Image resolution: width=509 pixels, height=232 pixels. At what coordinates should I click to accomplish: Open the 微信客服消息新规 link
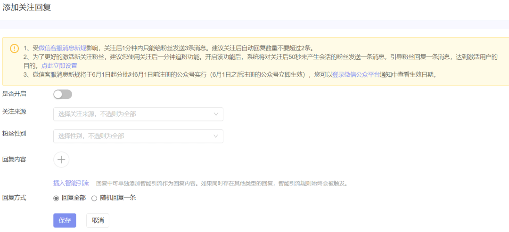point(62,48)
